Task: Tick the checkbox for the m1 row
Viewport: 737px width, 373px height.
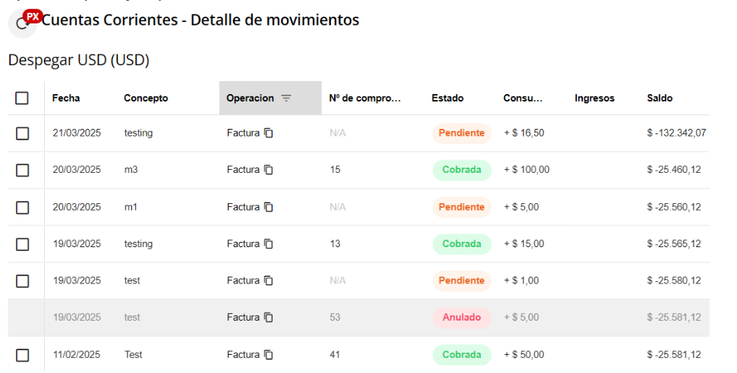Action: click(22, 207)
